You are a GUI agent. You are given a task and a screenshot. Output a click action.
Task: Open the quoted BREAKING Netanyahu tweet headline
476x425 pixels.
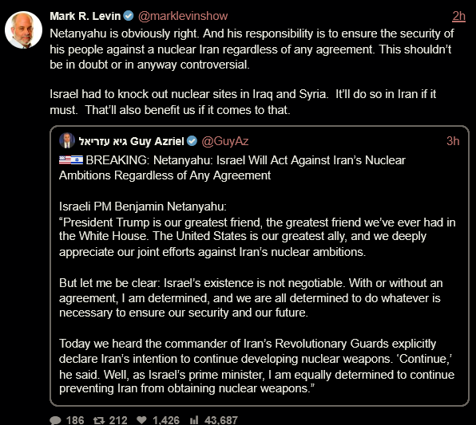coord(232,167)
